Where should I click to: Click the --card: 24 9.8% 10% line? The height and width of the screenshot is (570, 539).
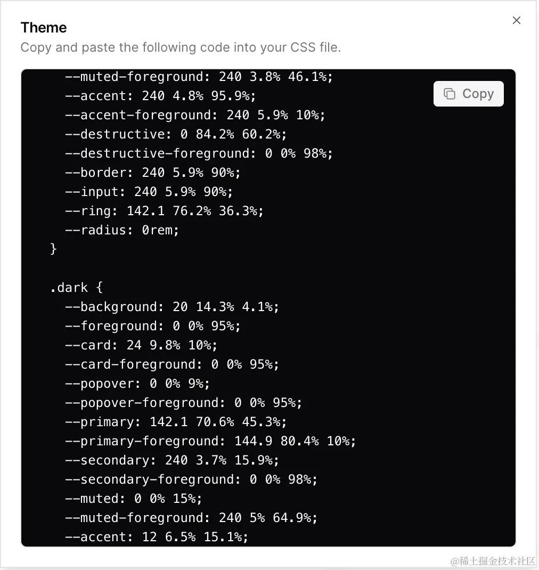tap(141, 345)
